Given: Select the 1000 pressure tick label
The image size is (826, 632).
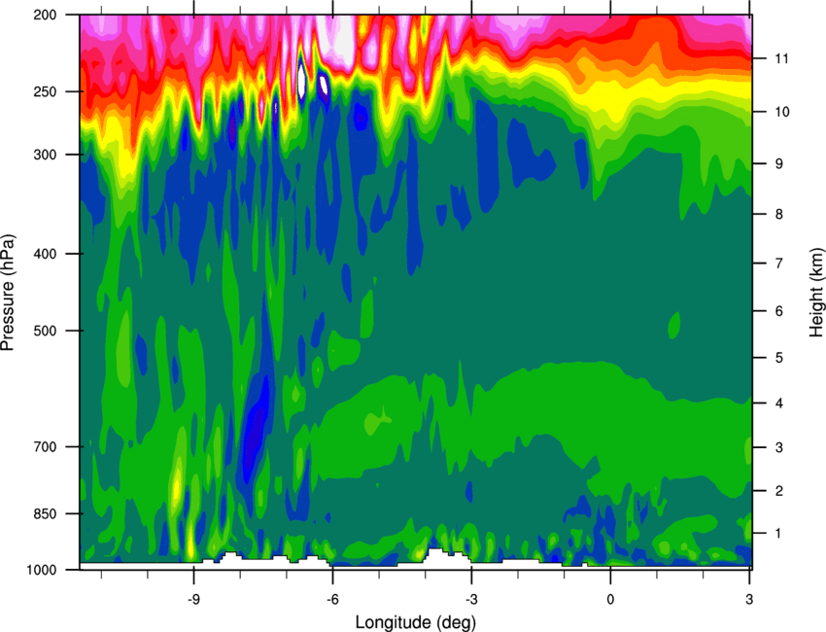Looking at the screenshot, I should tap(42, 570).
